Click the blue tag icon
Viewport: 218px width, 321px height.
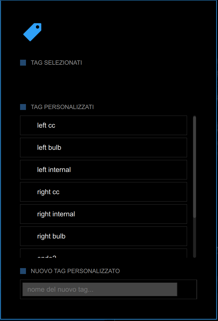click(32, 32)
